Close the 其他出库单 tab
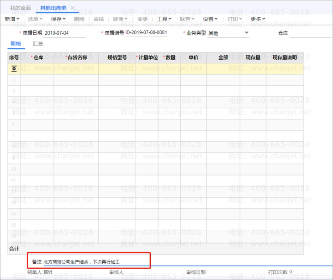Screen dimensions: 333x280 (x=72, y=8)
